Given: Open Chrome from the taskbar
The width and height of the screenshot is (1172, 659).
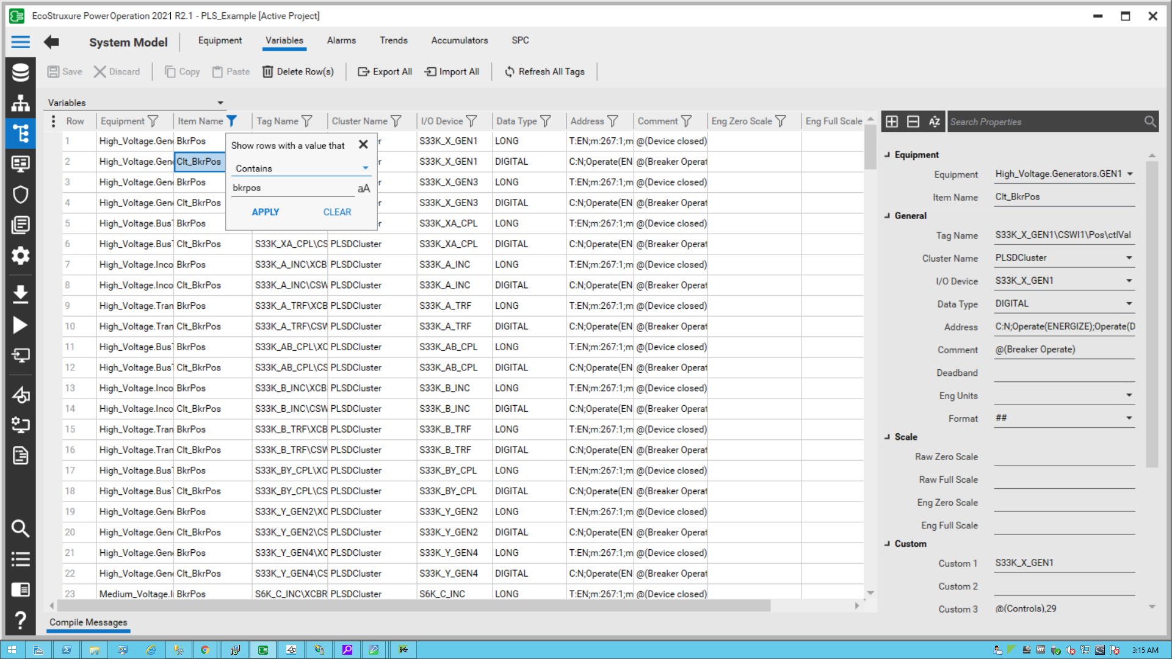Looking at the screenshot, I should tap(205, 650).
